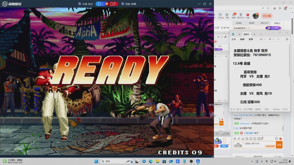Open the 文件 menu in Notepad

pyautogui.click(x=234, y=39)
